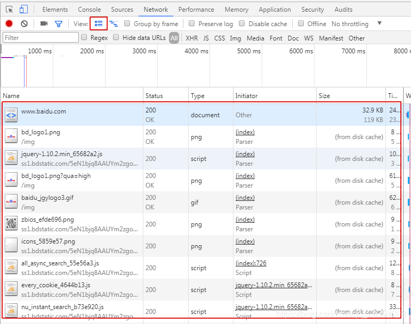411x324 pixels.
Task: Select the All filter type
Action: pyautogui.click(x=174, y=38)
